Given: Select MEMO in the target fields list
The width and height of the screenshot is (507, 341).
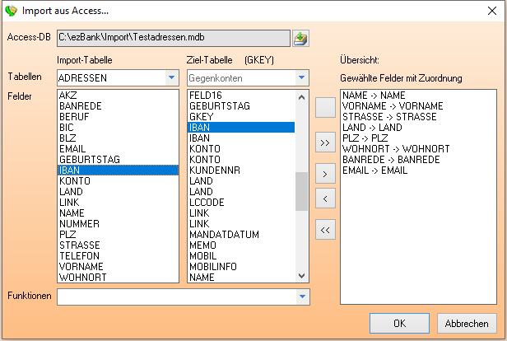Looking at the screenshot, I should [241, 245].
